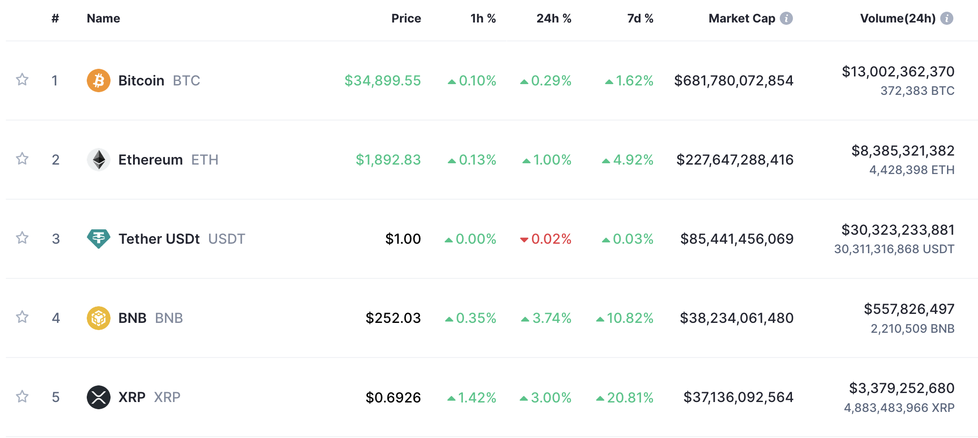Sort by the Name column header

pyautogui.click(x=103, y=18)
